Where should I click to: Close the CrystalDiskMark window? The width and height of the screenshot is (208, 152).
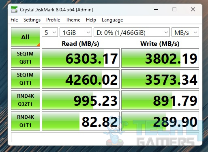tap(193, 9)
